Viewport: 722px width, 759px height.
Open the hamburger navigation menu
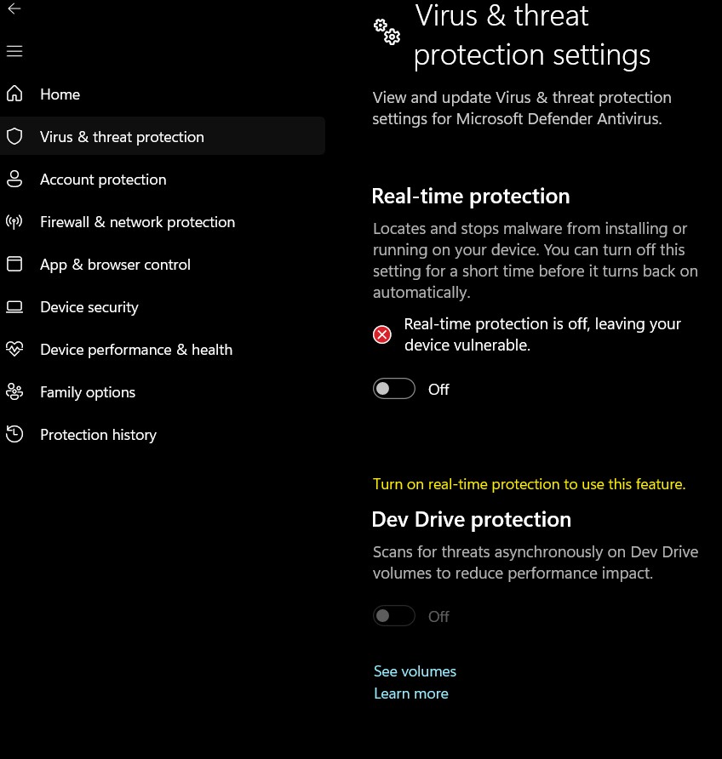(14, 52)
